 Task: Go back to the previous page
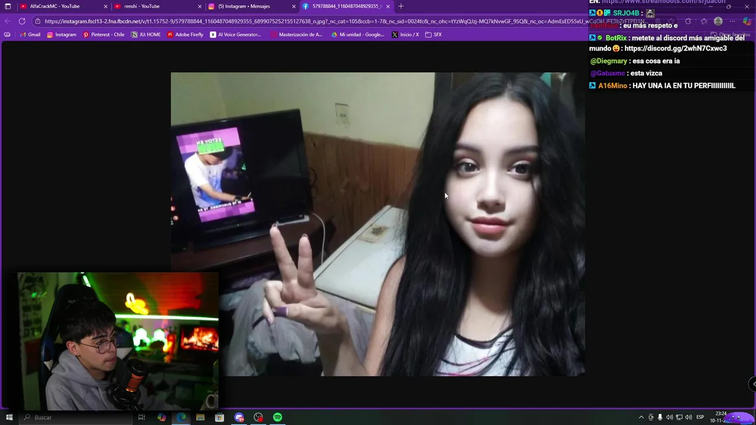(x=8, y=21)
